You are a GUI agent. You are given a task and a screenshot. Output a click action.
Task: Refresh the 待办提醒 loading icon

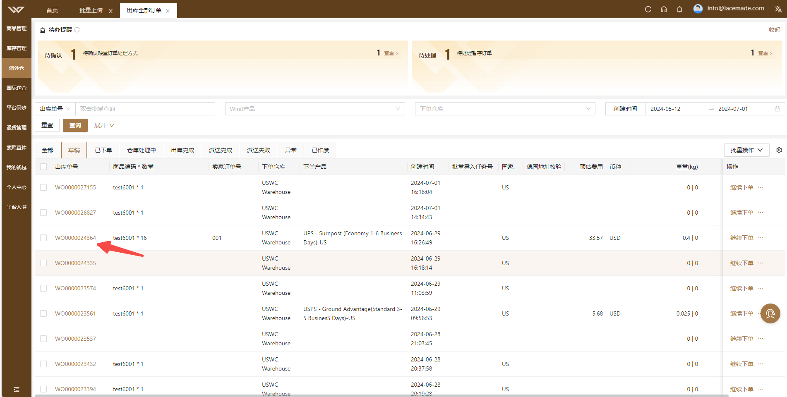[77, 30]
